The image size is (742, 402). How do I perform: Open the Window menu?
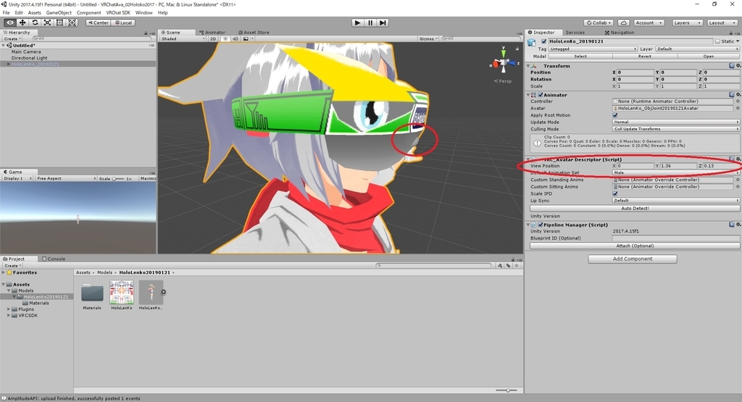point(144,13)
